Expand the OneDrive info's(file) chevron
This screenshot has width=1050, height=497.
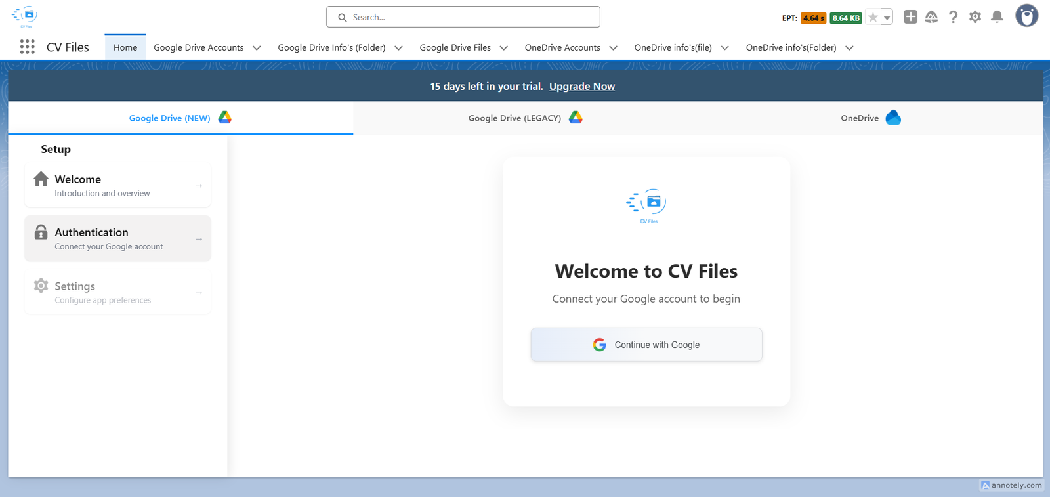click(725, 48)
